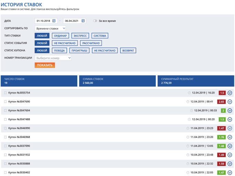Click ticket icon of coupon №3031932
Image resolution: width=235 pixels, height=176 pixels.
pyautogui.click(x=5, y=155)
